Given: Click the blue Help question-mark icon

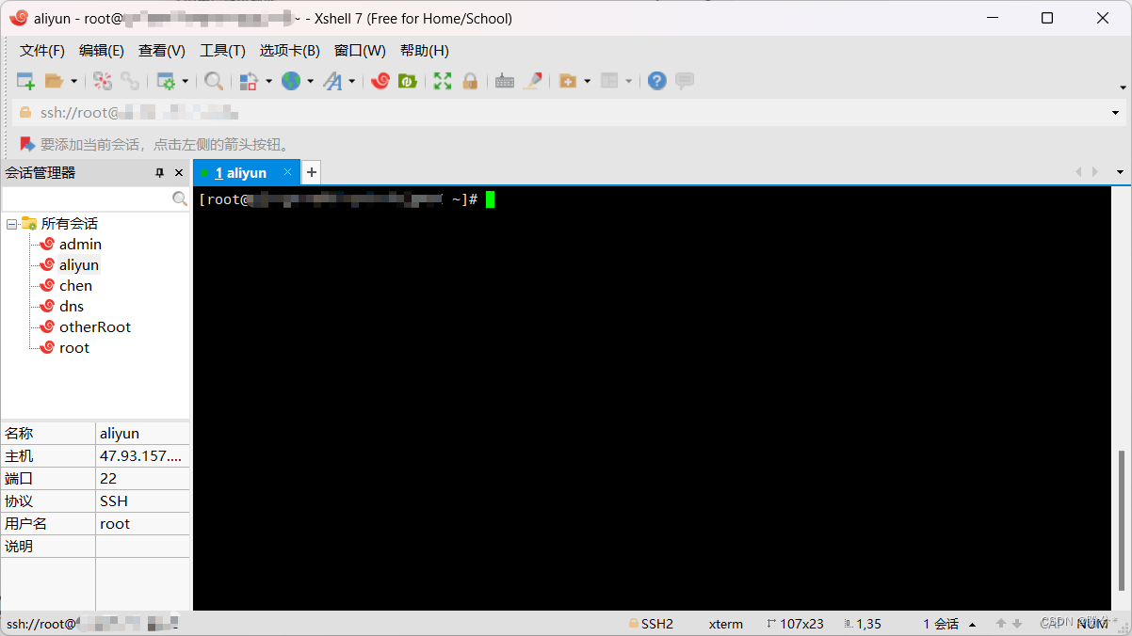Looking at the screenshot, I should 657,82.
